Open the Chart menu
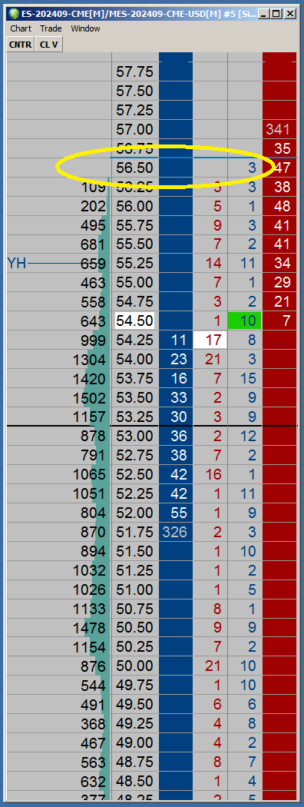The width and height of the screenshot is (304, 807). tap(21, 29)
